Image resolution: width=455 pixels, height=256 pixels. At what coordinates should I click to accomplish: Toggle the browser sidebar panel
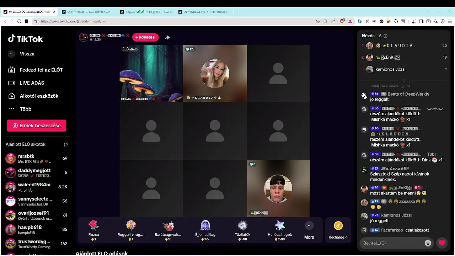tap(421, 21)
